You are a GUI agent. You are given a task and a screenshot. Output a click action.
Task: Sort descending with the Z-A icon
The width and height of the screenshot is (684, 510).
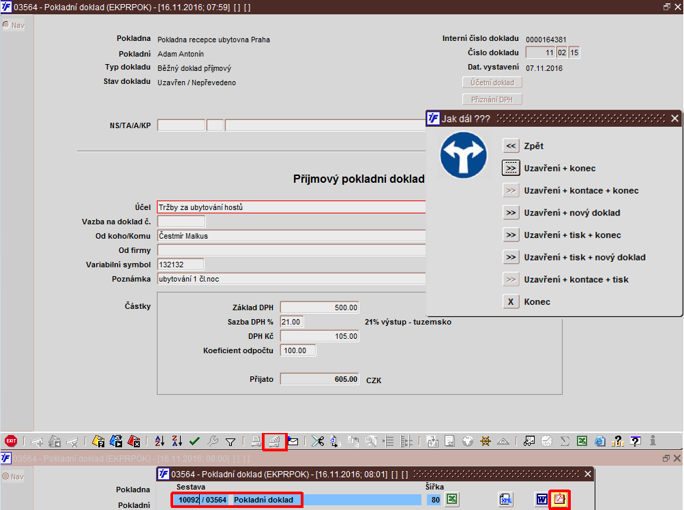177,442
